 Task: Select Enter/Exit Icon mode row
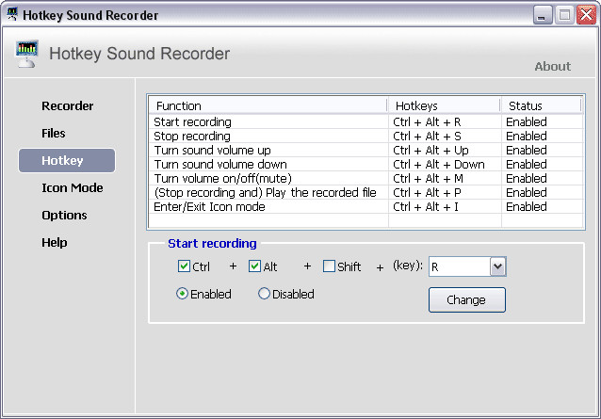[x=365, y=207]
